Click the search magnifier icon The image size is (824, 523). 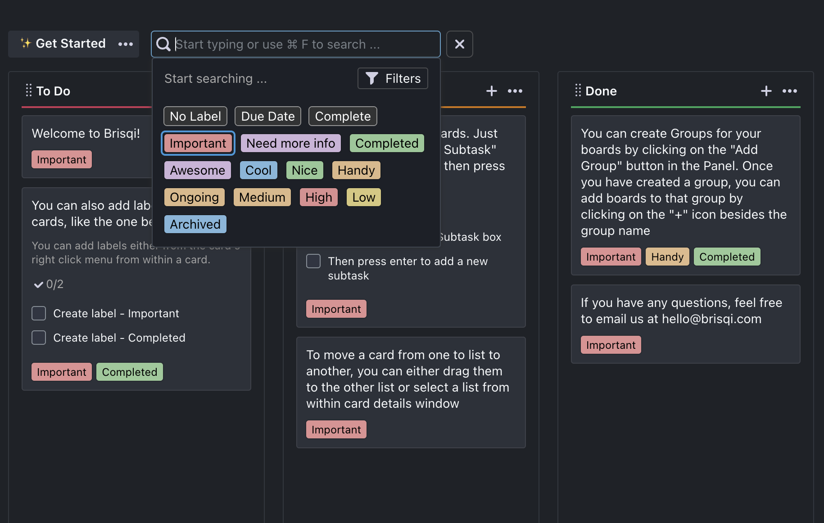163,44
